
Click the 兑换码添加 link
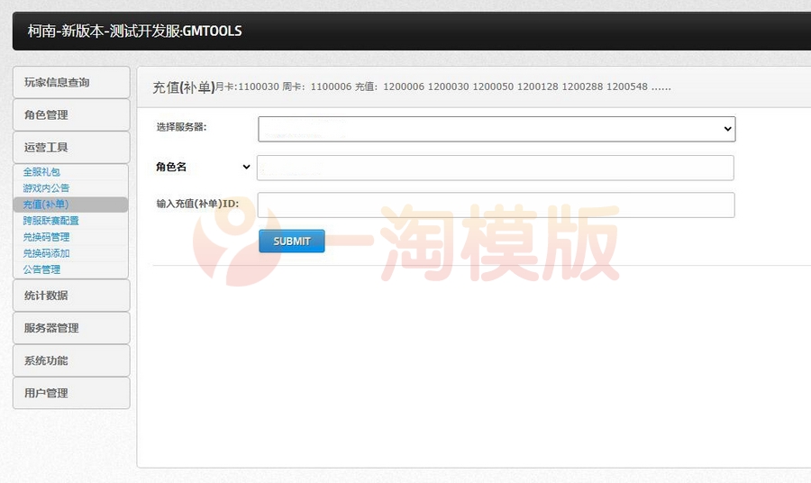pos(46,253)
